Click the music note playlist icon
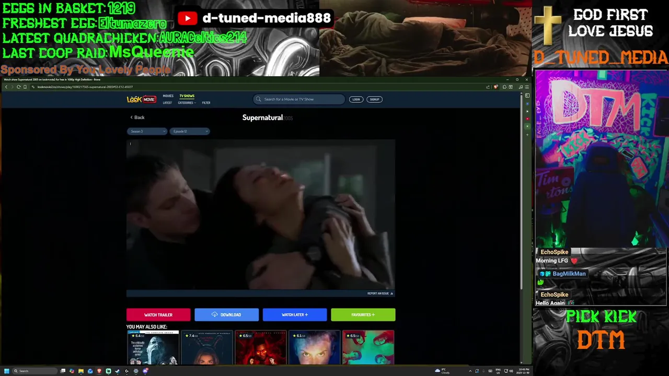This screenshot has height=376, width=669. click(x=521, y=87)
